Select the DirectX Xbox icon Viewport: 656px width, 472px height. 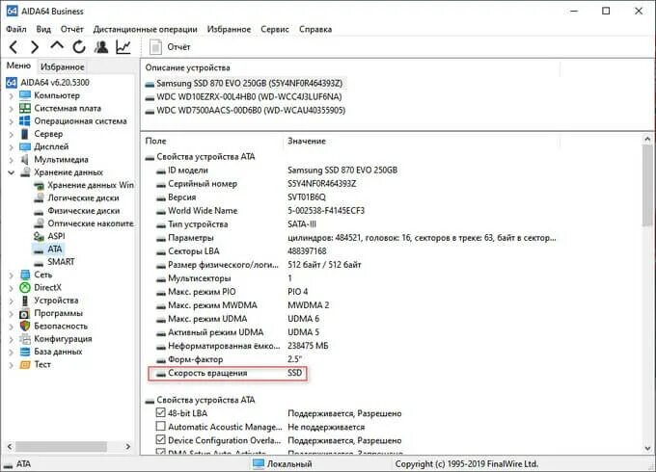tap(25, 287)
